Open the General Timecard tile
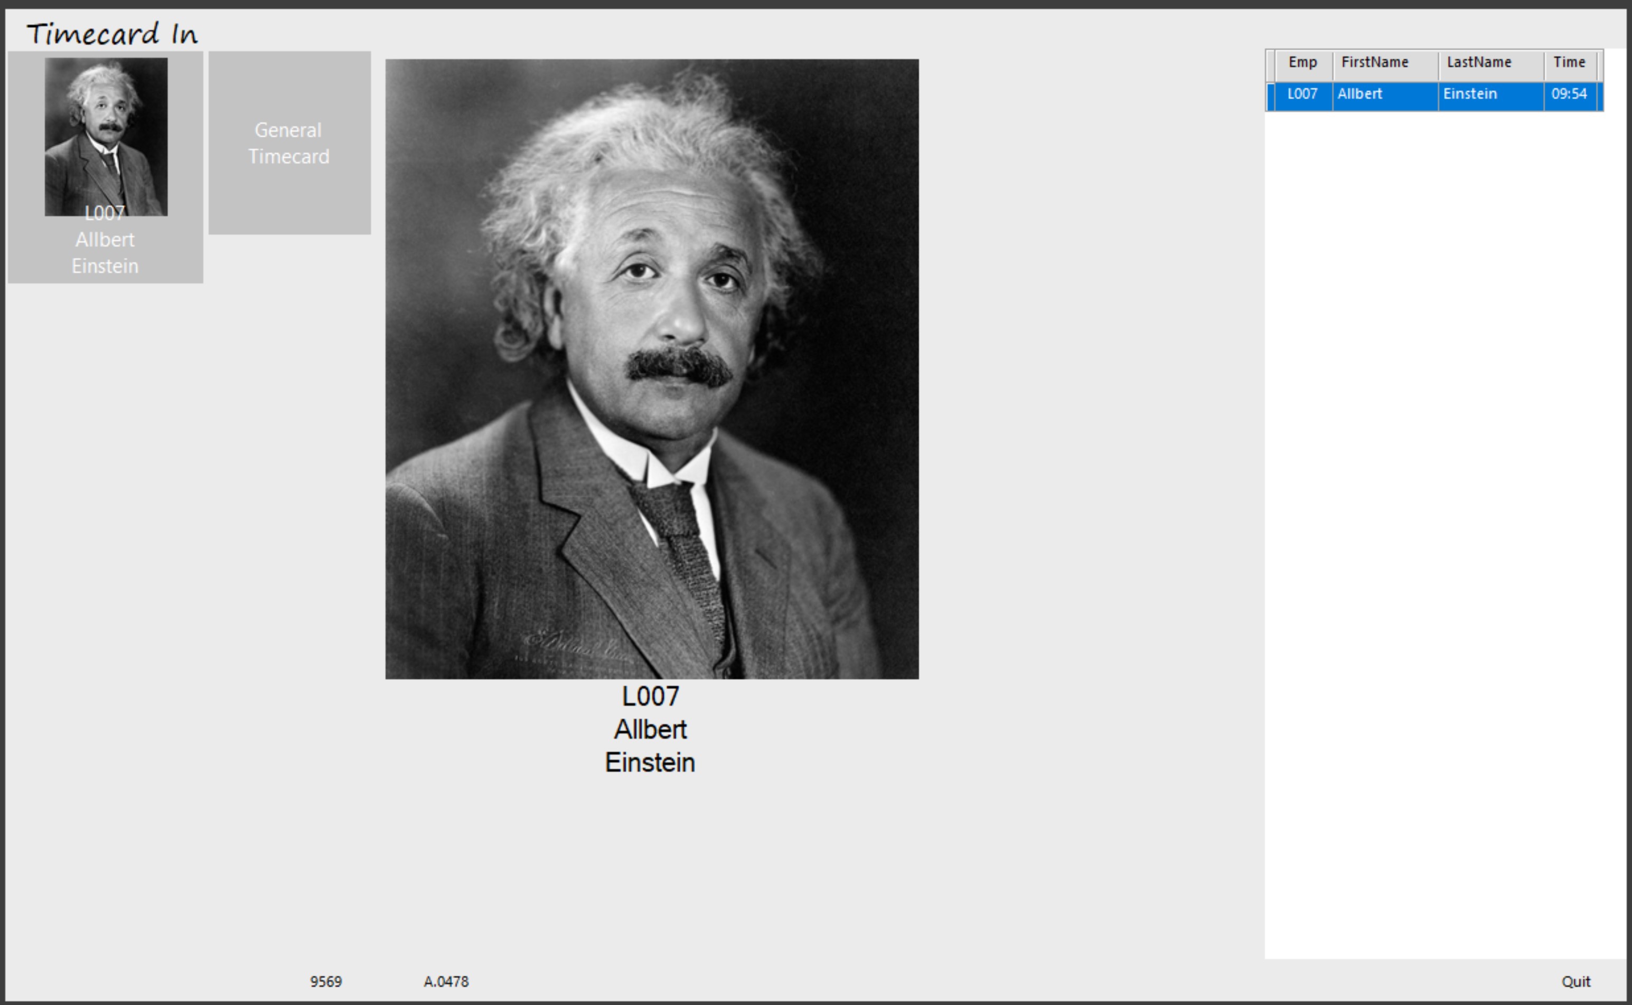This screenshot has width=1632, height=1005. [289, 142]
